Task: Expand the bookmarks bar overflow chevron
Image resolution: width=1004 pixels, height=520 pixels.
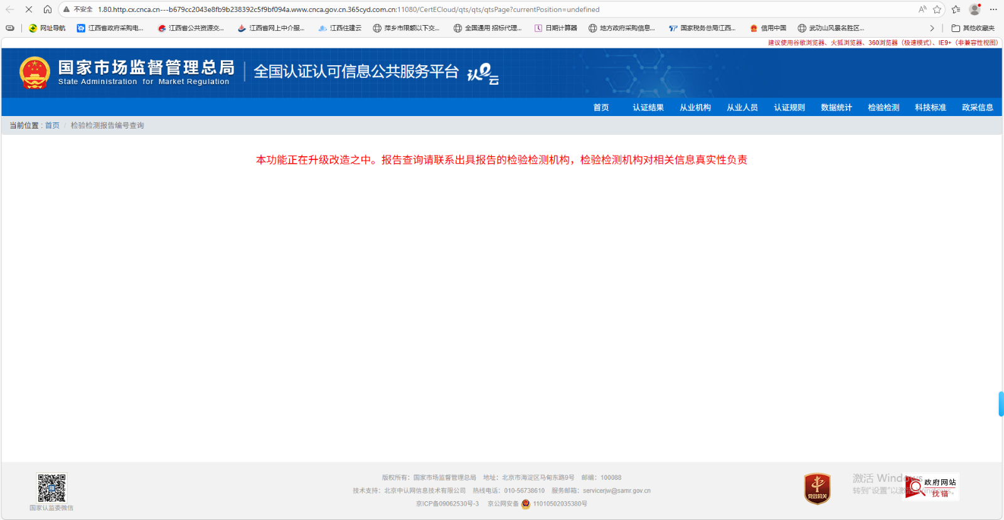Action: (x=932, y=28)
